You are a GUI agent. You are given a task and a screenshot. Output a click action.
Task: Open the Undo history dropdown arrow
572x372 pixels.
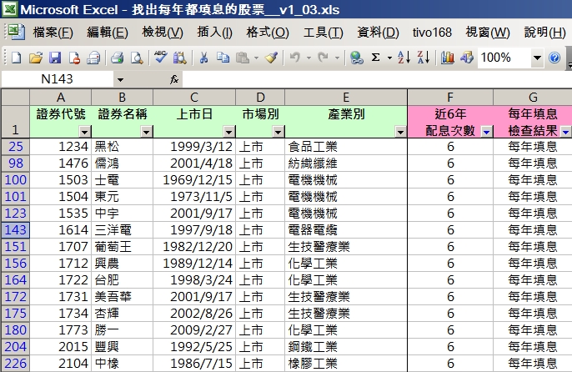click(309, 58)
